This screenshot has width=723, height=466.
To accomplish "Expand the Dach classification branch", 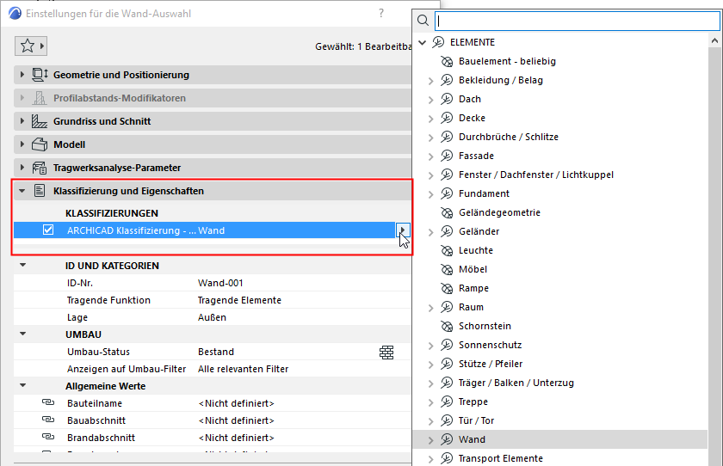I will [x=430, y=100].
